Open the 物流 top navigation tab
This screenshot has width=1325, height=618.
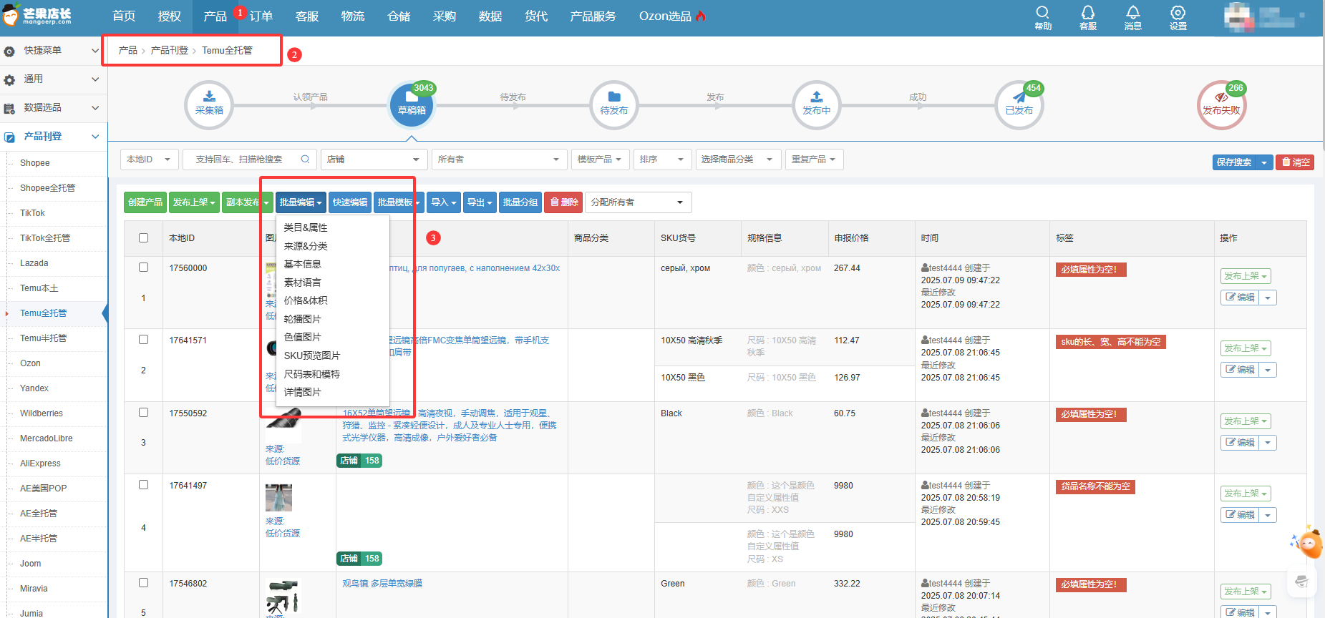353,16
